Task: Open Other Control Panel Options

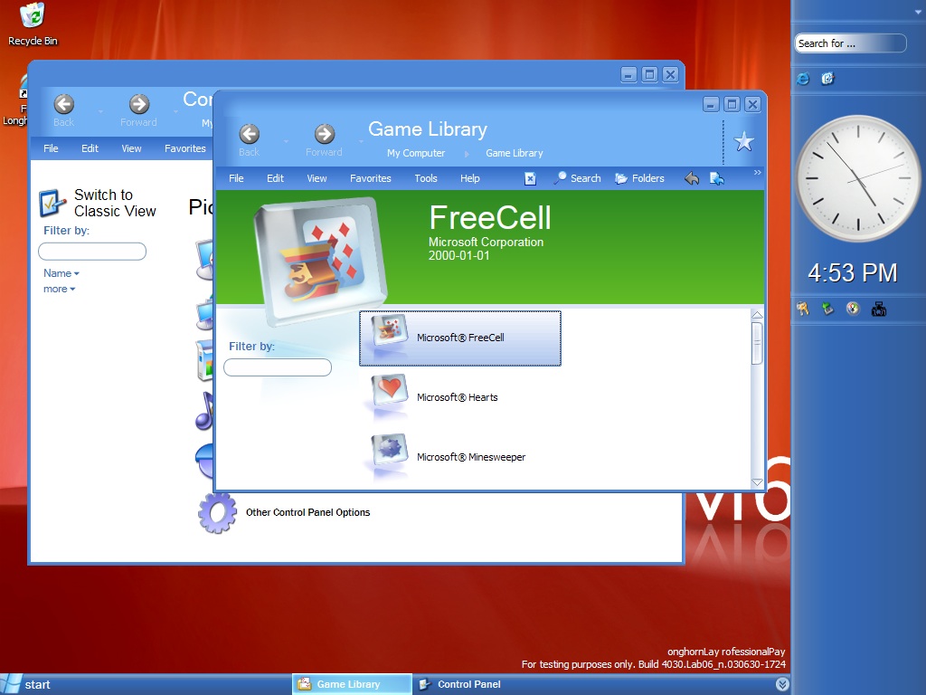Action: click(x=307, y=512)
